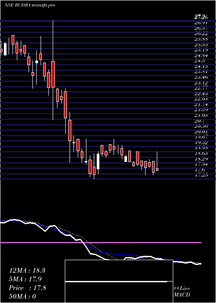Screen dimensions: 216x303
Task: Click the 20.7 price axis label
Action: (200, 121)
